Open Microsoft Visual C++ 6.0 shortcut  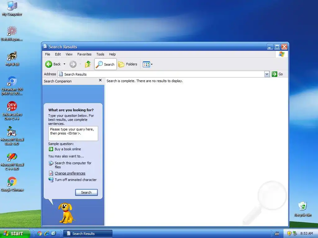click(12, 161)
